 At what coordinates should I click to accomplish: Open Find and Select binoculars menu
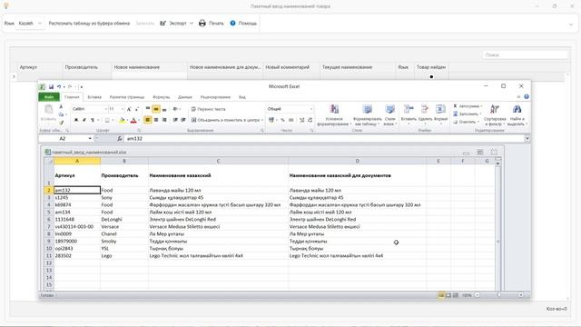point(517,115)
